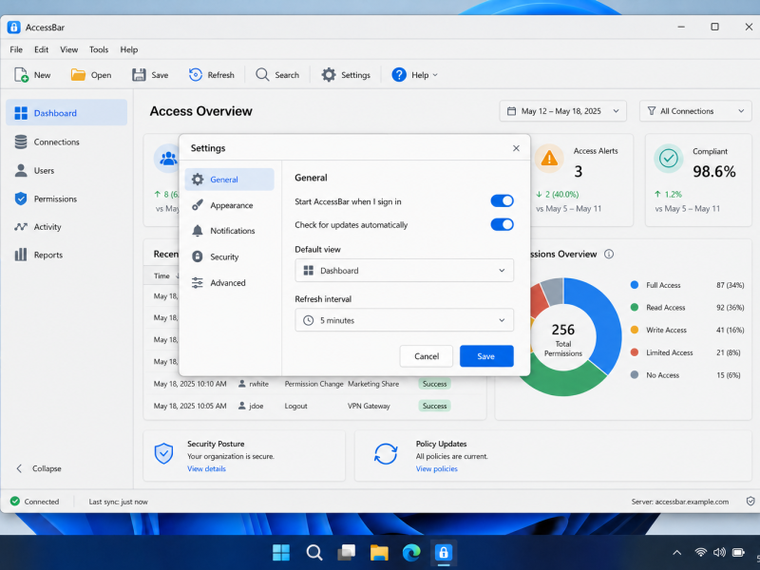This screenshot has height=570, width=760.
Task: Click the Windows Start button
Action: click(x=281, y=552)
